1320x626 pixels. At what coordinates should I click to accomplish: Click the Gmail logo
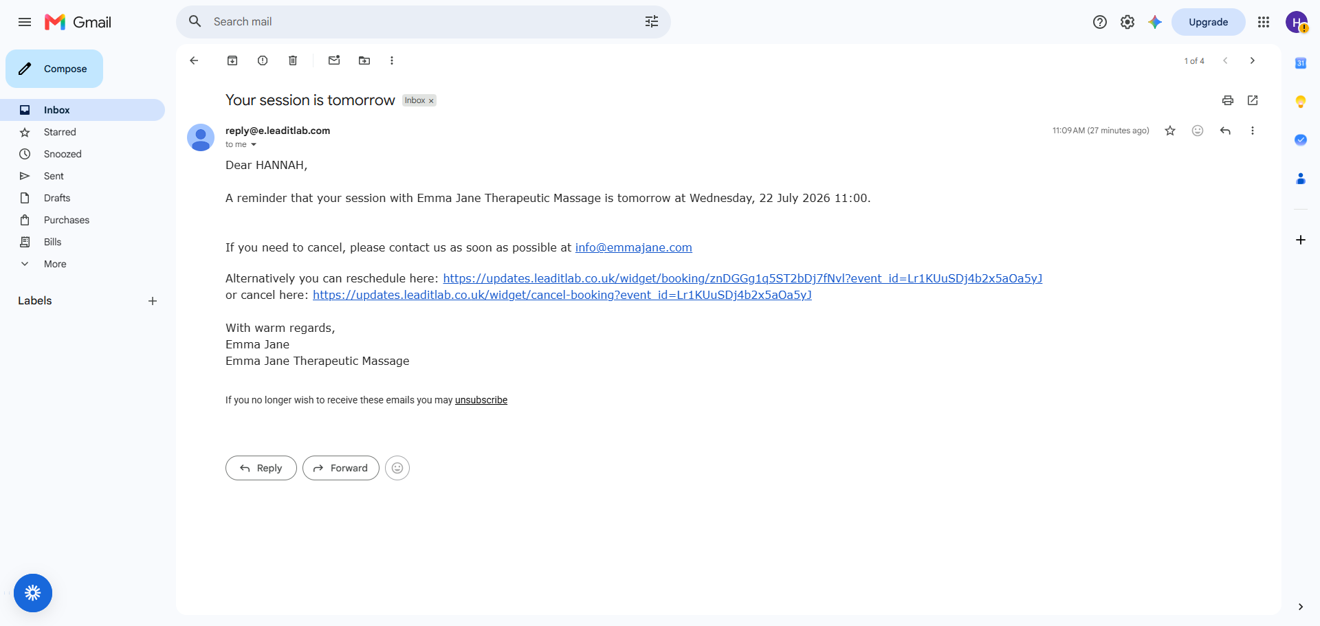tap(78, 22)
